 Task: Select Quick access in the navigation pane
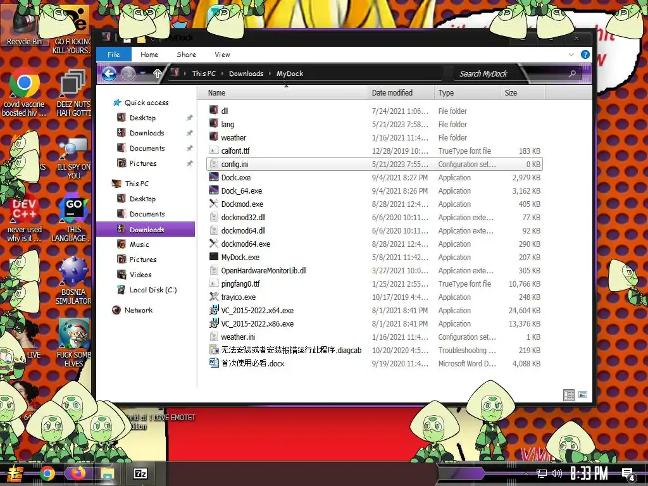[x=146, y=103]
